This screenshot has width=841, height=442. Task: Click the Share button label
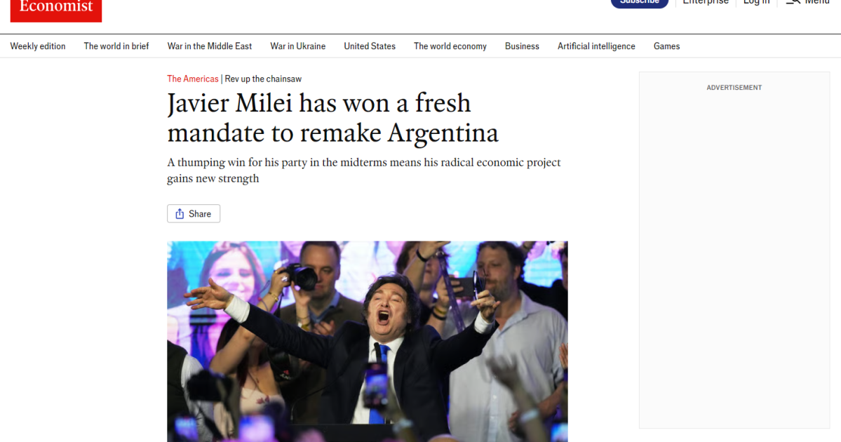point(199,213)
